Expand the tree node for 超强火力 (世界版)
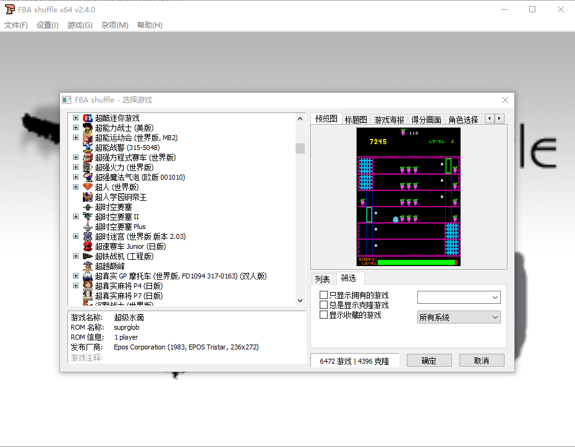This screenshot has width=575, height=447. click(x=75, y=167)
